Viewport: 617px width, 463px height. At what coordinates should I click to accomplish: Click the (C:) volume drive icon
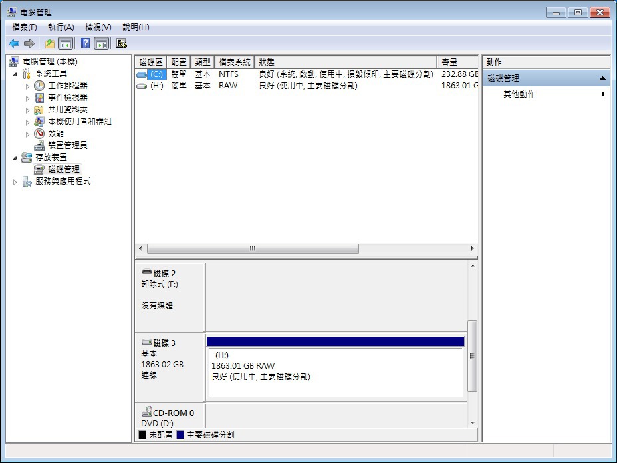click(142, 74)
